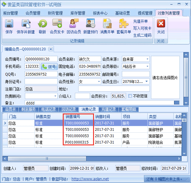The image size is (191, 183).
Task: Expand the 会员来源 dropdown
Action: pyautogui.click(x=147, y=59)
